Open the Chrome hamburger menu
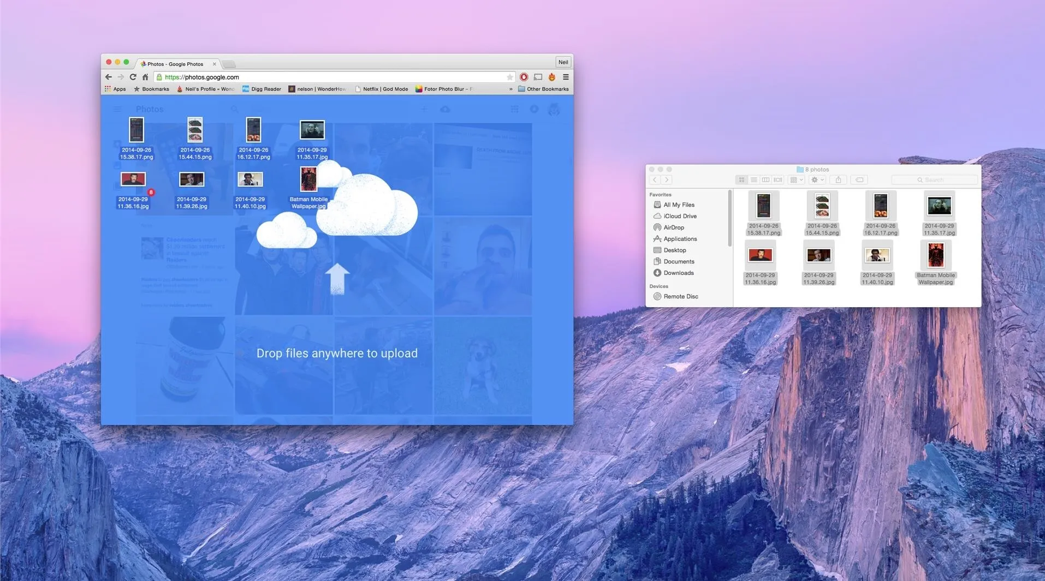Image resolution: width=1045 pixels, height=581 pixels. (566, 77)
